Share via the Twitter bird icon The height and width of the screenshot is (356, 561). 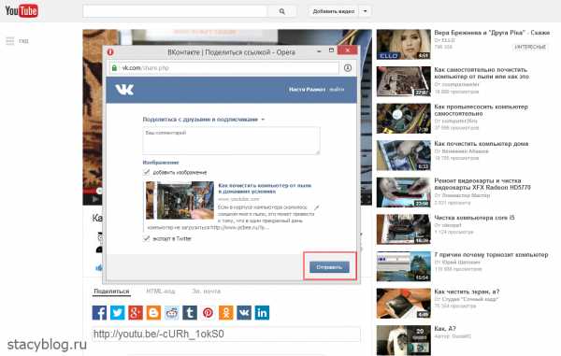pyautogui.click(x=117, y=313)
